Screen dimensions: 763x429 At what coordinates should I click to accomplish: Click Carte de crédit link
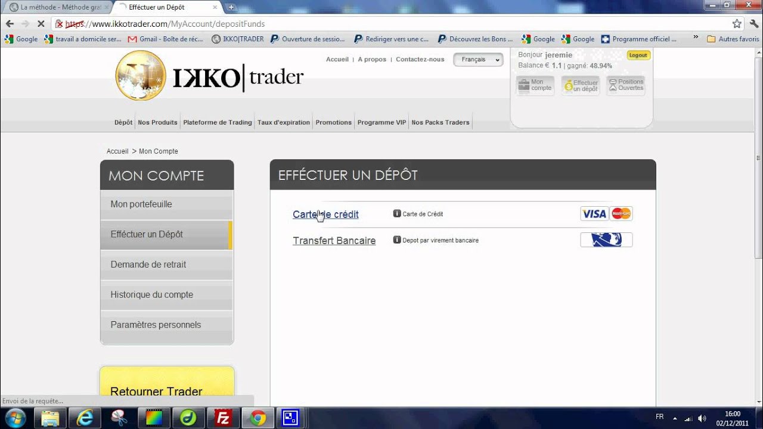(325, 214)
